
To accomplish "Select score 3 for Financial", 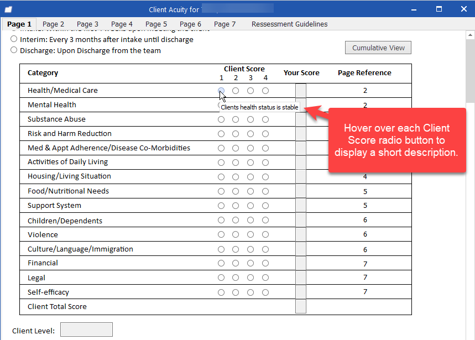I will click(250, 263).
